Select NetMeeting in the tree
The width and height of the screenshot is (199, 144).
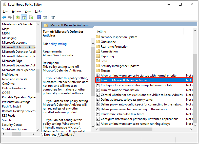(x=10, y=75)
